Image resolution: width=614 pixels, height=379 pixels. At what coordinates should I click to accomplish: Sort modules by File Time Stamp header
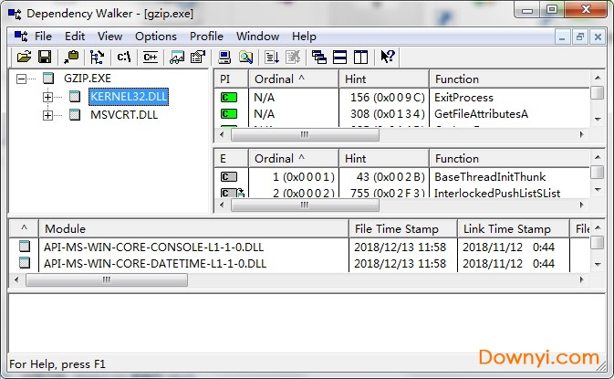tap(396, 229)
